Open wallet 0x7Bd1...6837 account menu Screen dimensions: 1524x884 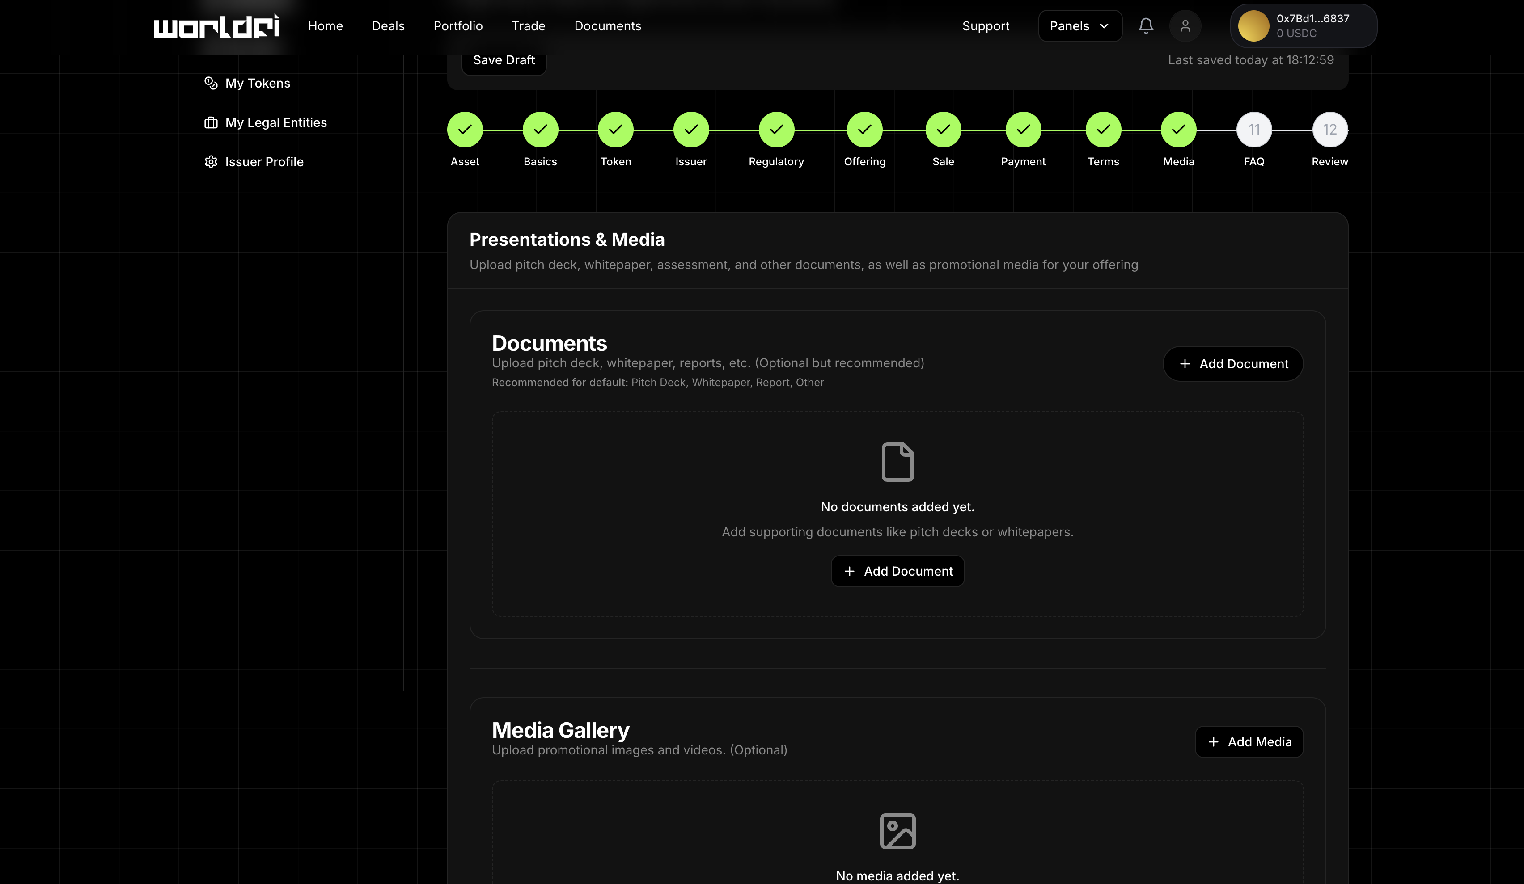(x=1312, y=26)
